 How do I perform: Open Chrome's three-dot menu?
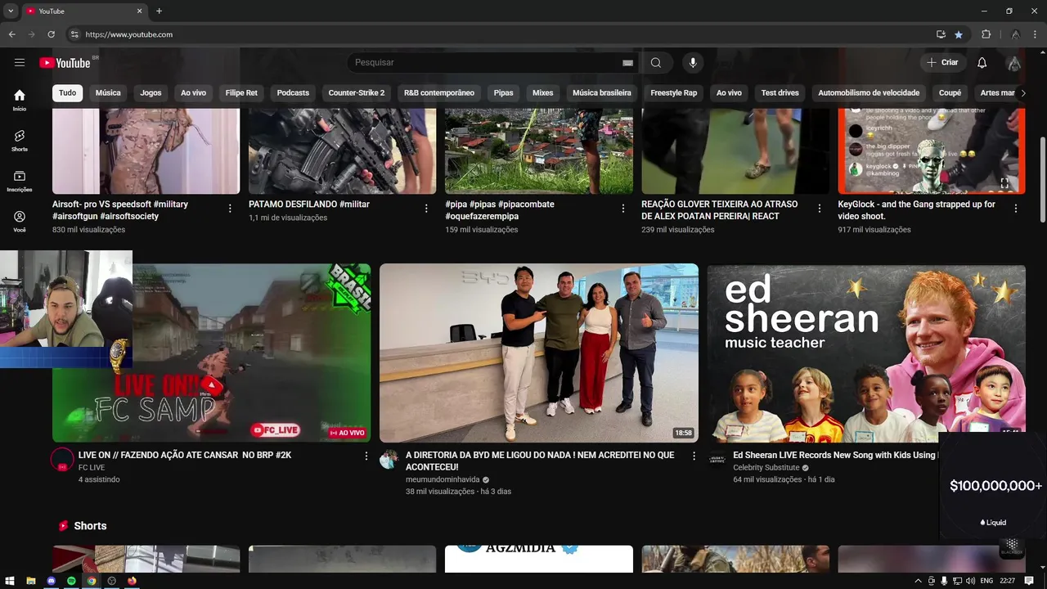1035,34
